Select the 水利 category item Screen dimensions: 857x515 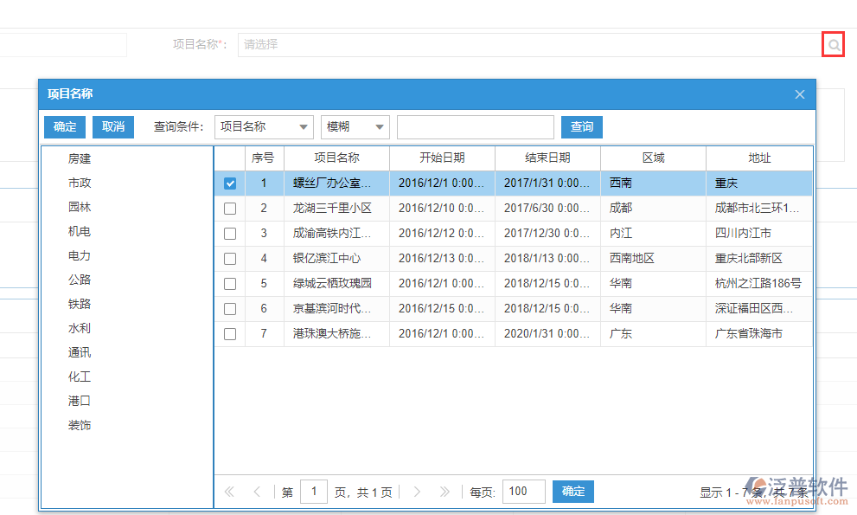pyautogui.click(x=80, y=329)
